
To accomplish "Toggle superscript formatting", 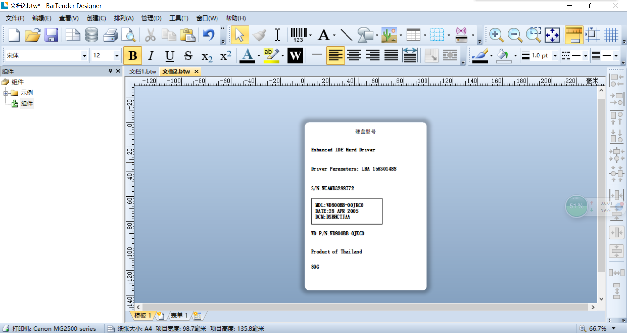I will click(x=226, y=56).
